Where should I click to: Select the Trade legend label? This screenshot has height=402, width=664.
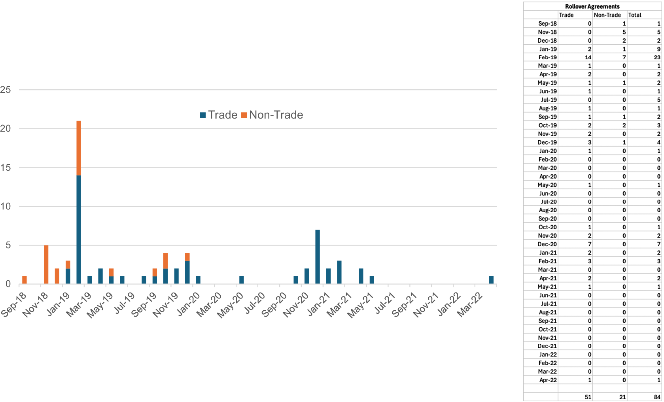pyautogui.click(x=223, y=115)
